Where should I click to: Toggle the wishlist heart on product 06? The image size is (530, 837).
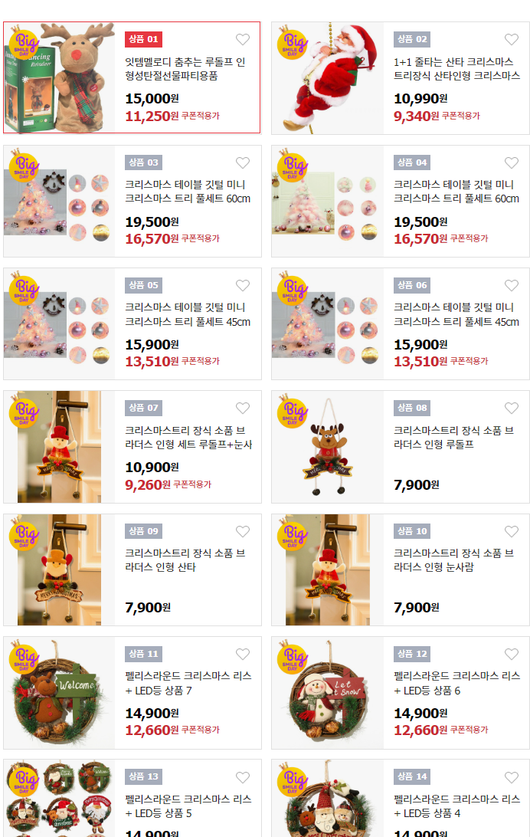[x=512, y=286]
